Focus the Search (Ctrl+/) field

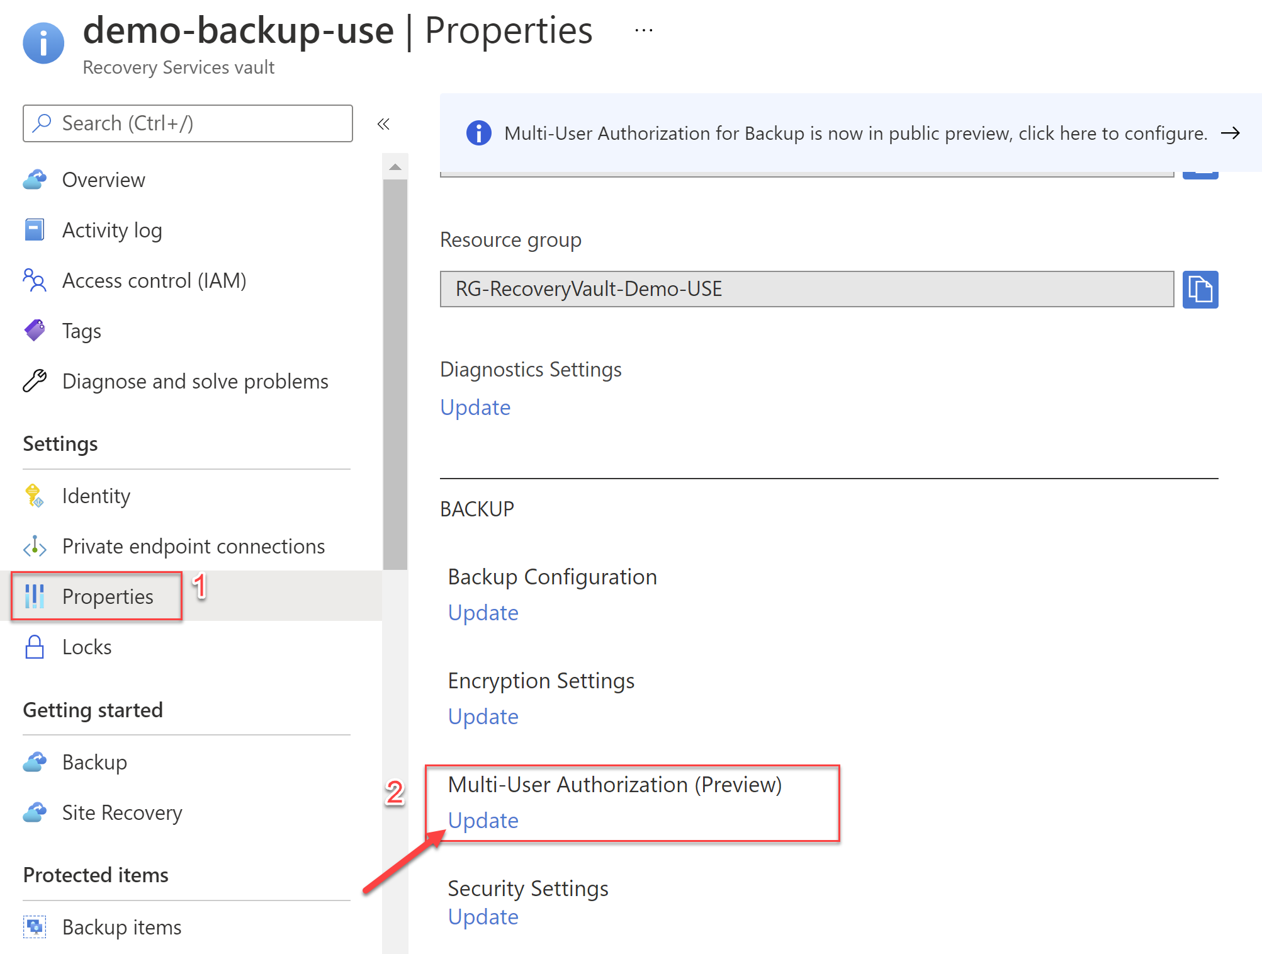(x=188, y=123)
